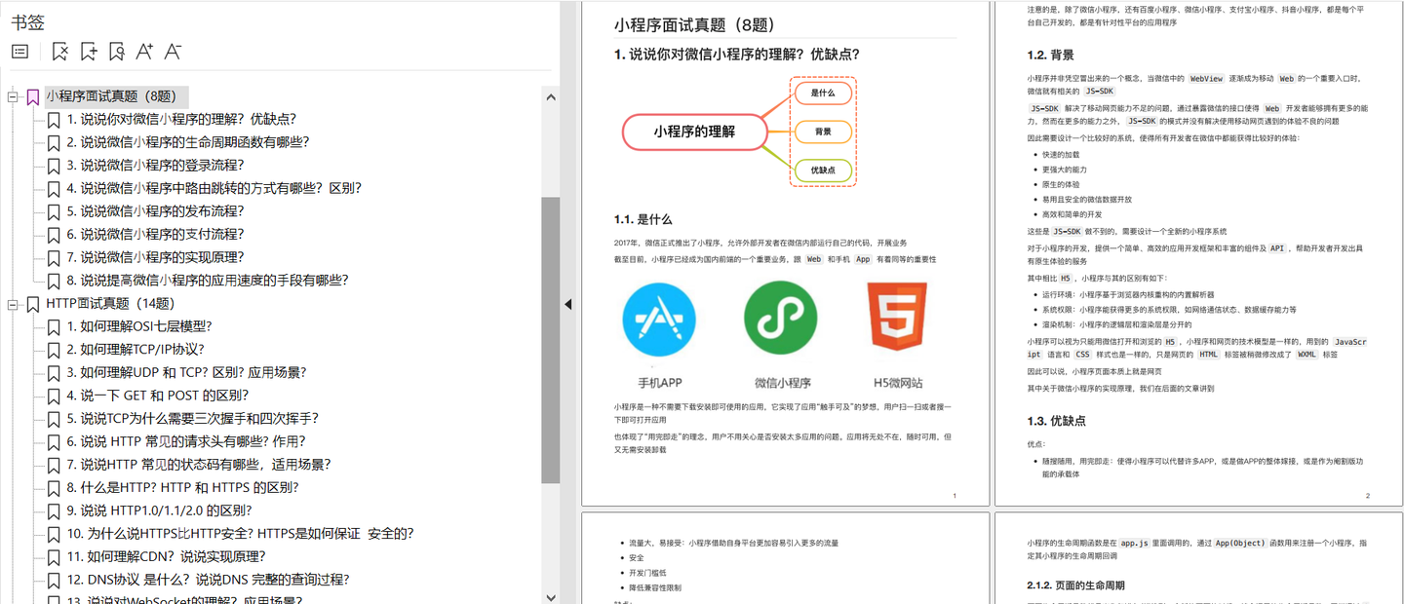Click bookmark panel scrollbar up arrow
Screen dimensions: 1404x604
(551, 96)
